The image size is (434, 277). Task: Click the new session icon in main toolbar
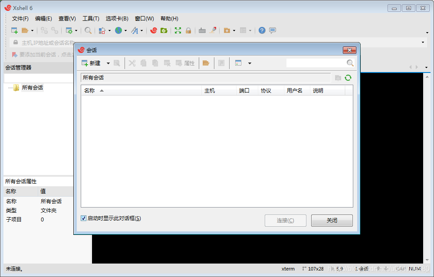click(14, 30)
